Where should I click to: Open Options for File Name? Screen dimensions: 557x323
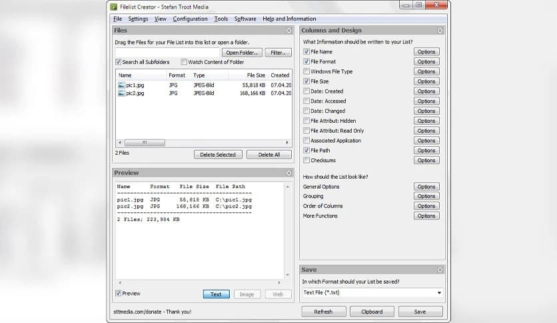pos(426,51)
